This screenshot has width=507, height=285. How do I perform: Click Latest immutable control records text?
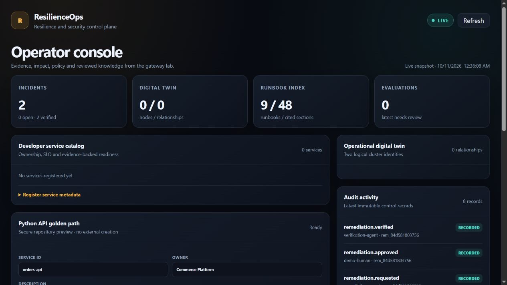click(x=378, y=206)
